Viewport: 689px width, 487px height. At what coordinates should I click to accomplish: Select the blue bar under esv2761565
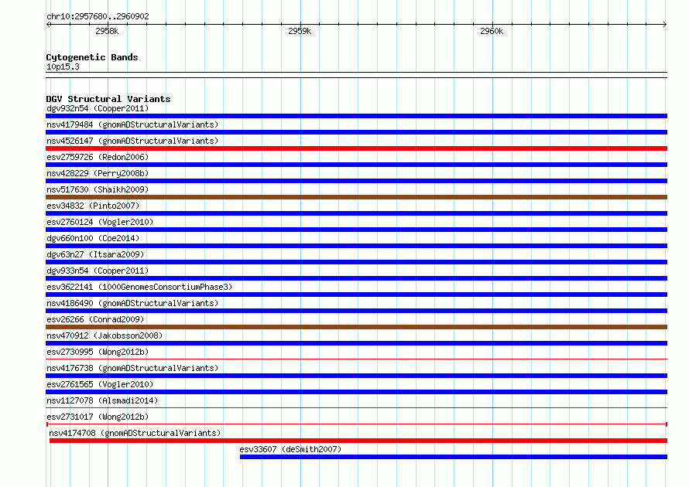click(356, 392)
